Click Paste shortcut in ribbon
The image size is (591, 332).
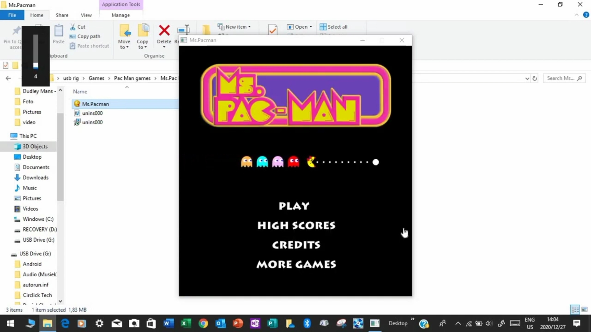[89, 46]
